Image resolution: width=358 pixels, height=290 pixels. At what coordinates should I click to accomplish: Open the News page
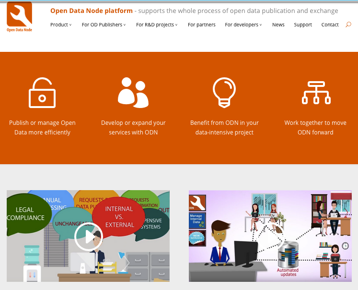pyautogui.click(x=278, y=24)
